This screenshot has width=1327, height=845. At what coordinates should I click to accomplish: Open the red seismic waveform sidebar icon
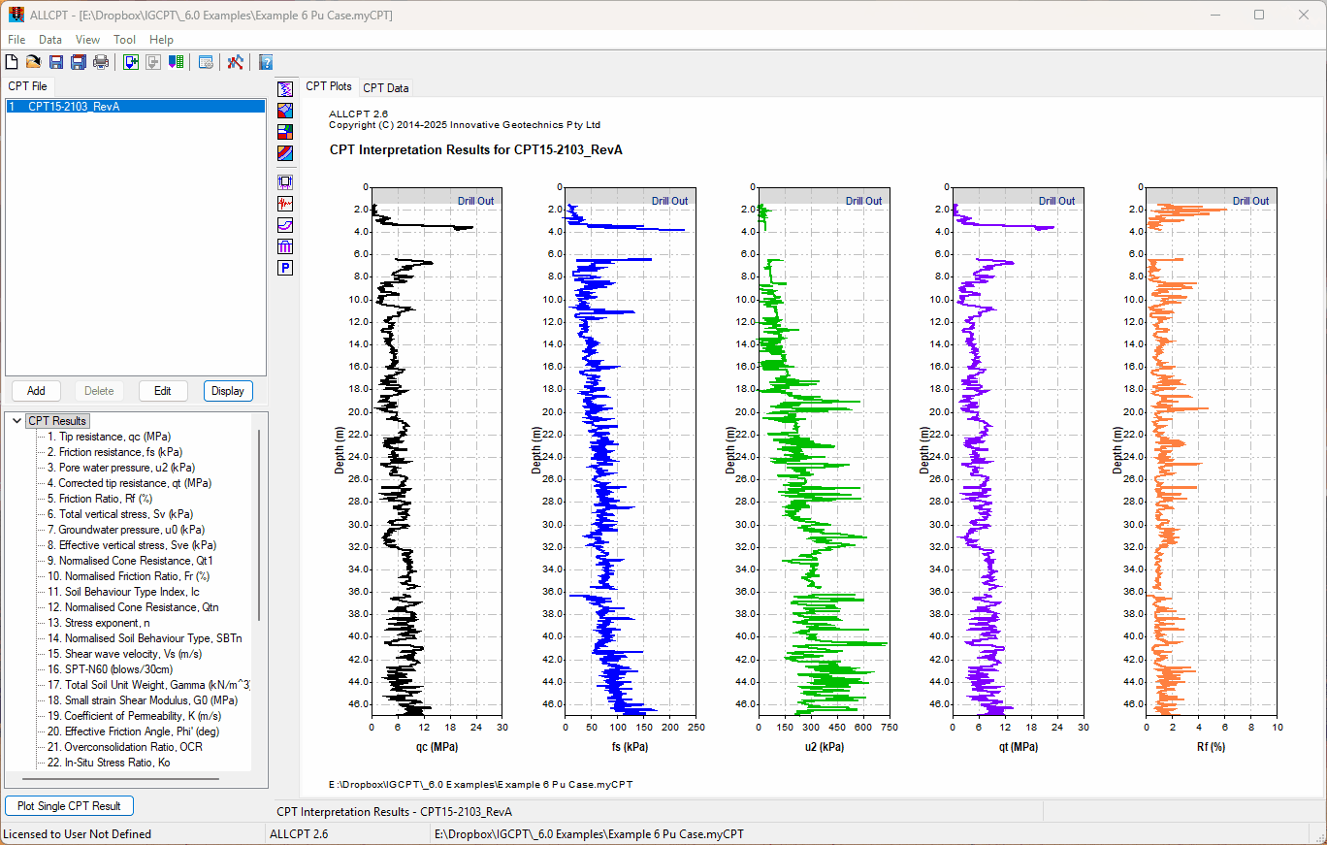285,204
